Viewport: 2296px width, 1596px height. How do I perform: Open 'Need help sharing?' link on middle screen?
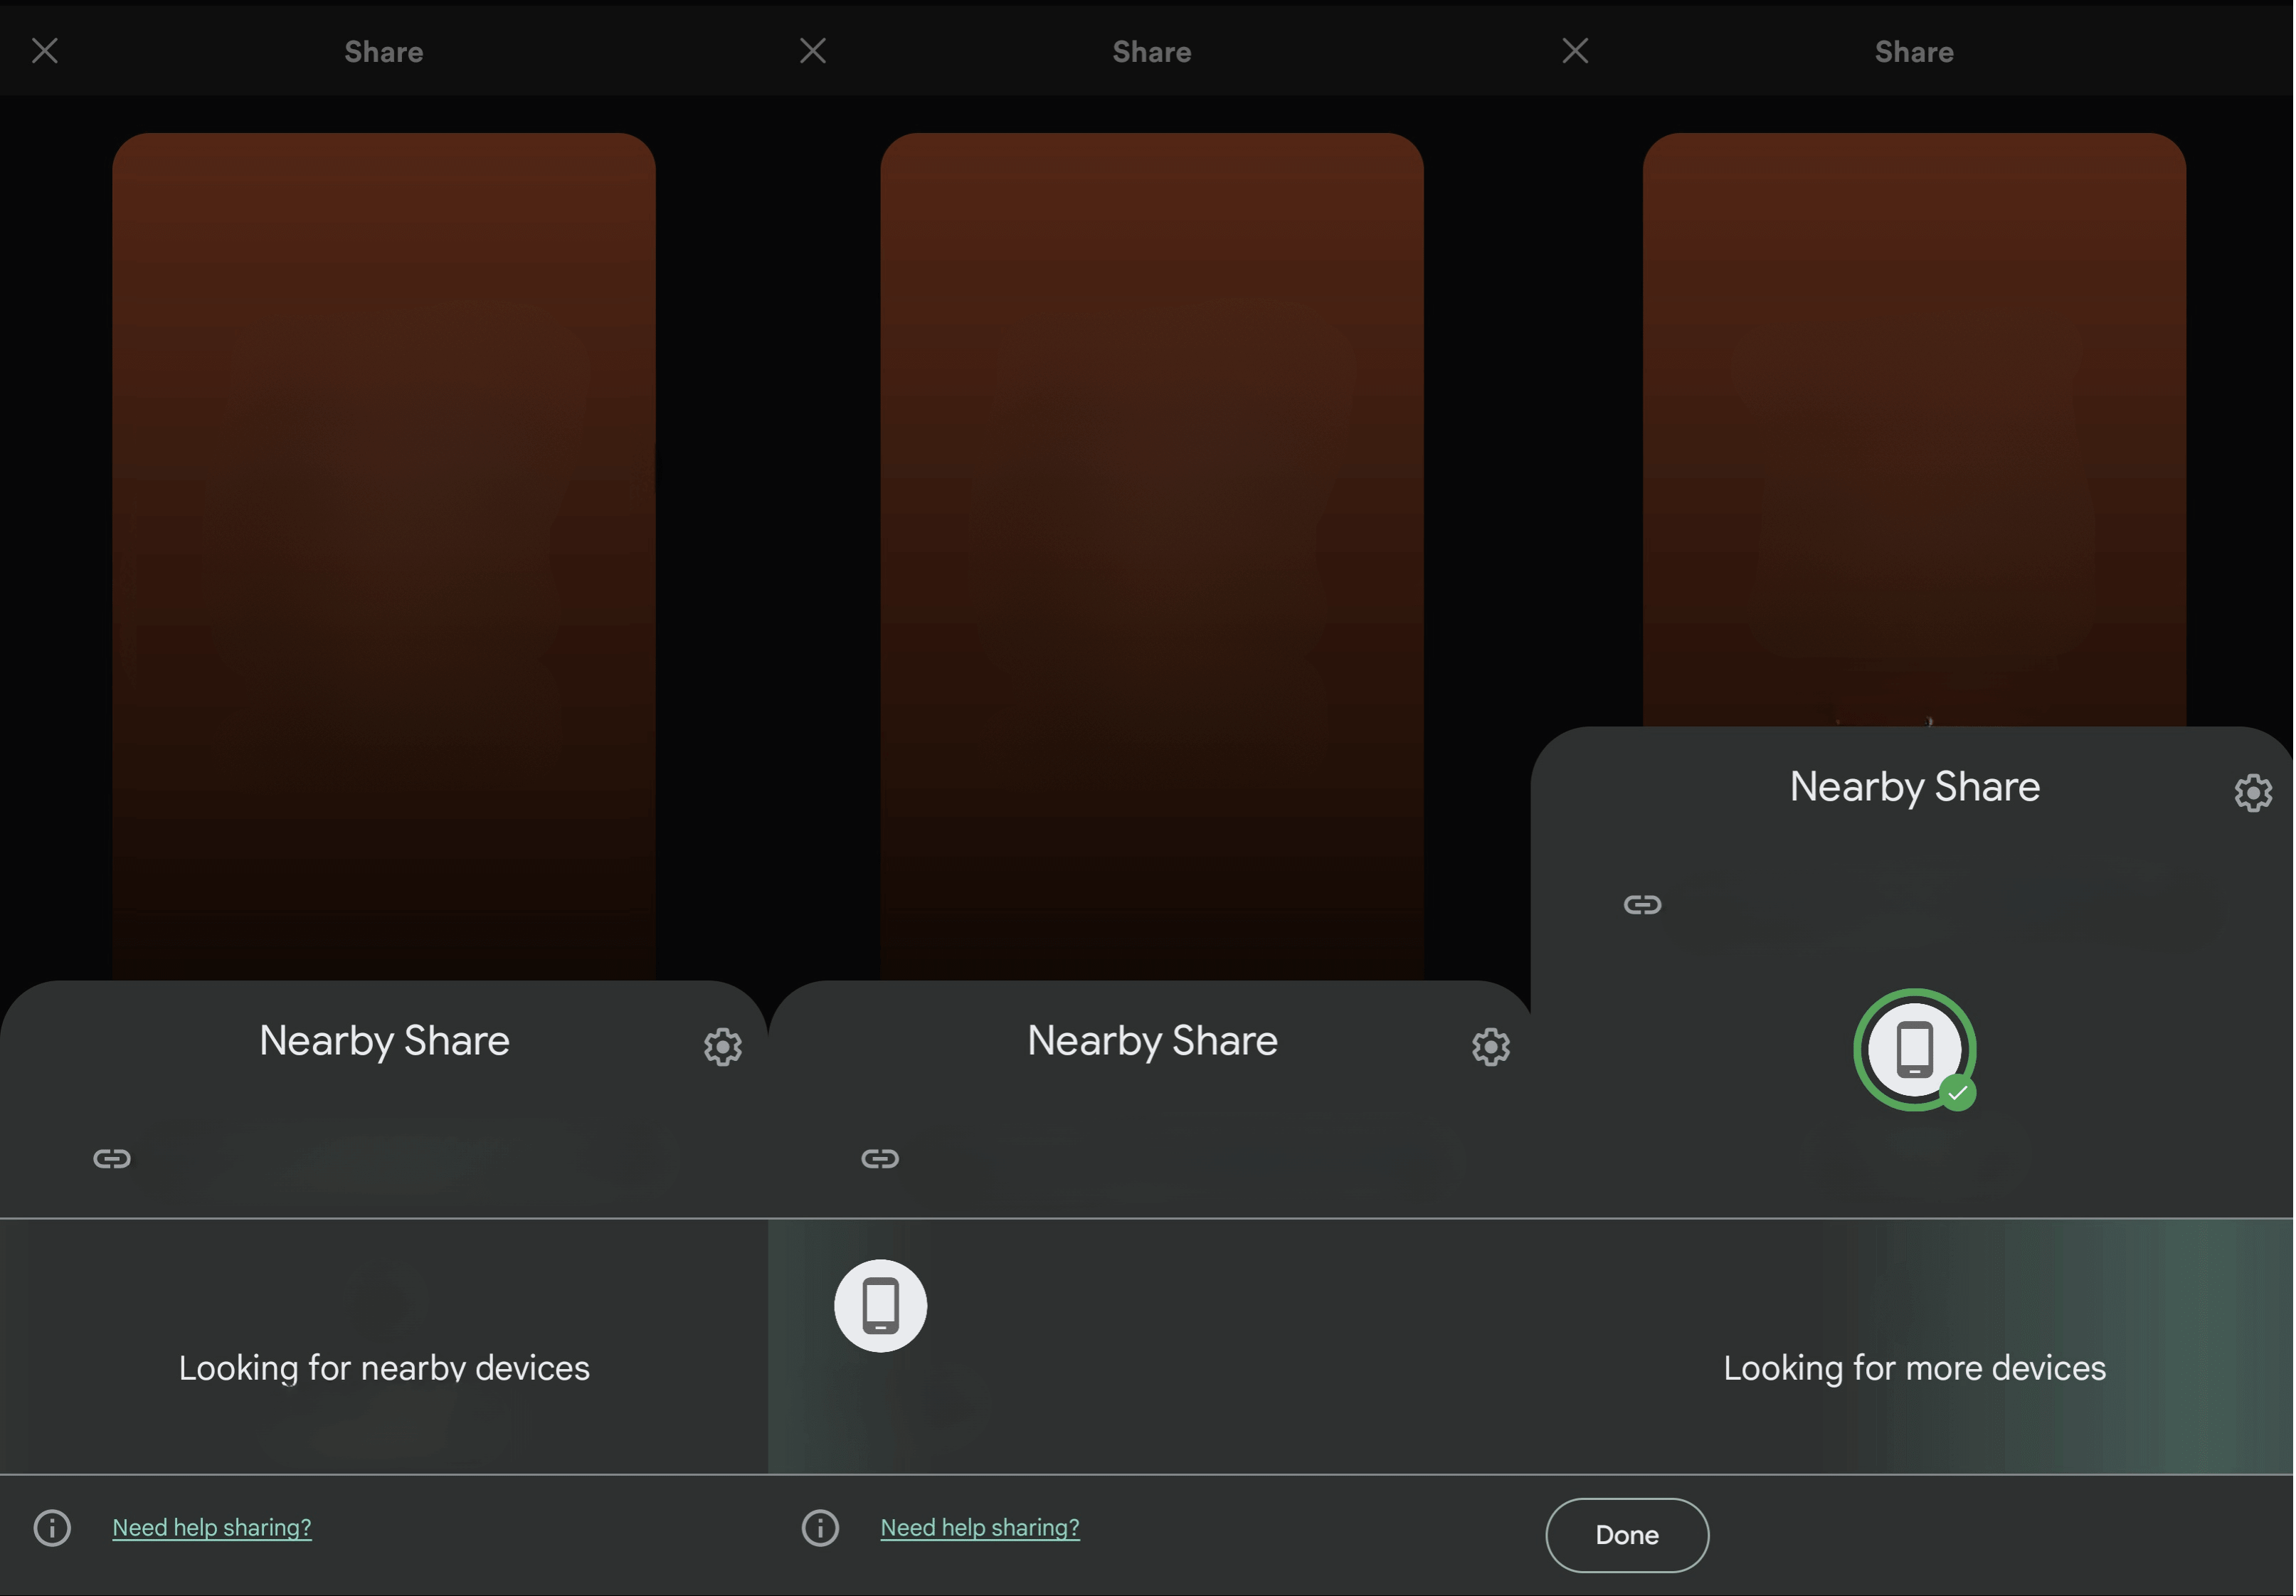pos(980,1528)
